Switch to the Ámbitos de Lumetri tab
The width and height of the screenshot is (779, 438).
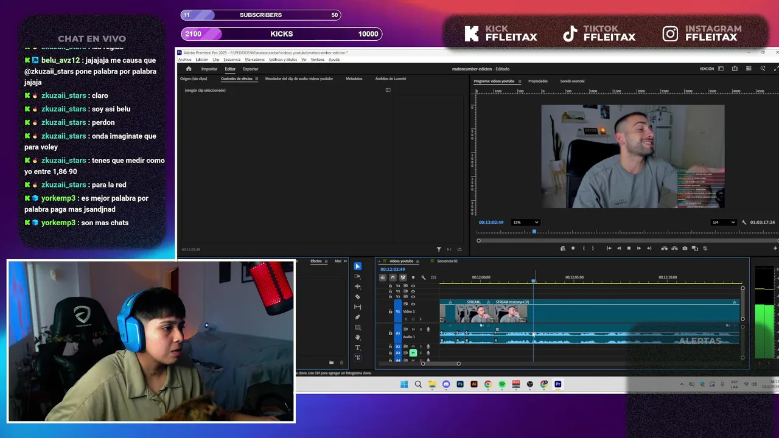point(391,79)
